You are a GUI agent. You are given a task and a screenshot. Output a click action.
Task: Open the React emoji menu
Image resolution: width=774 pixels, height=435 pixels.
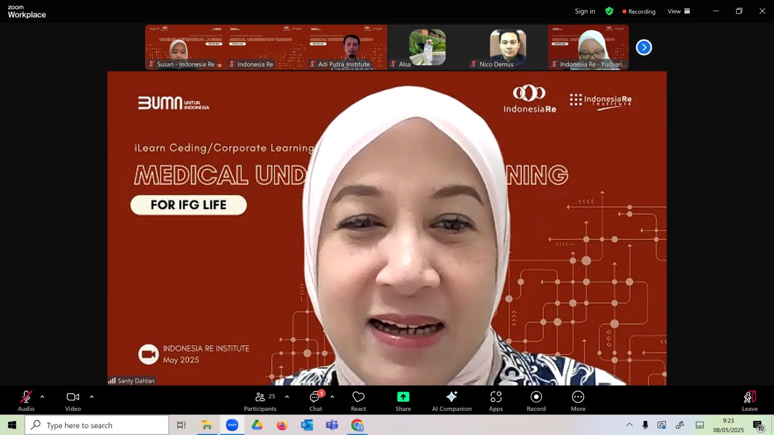coord(358,401)
